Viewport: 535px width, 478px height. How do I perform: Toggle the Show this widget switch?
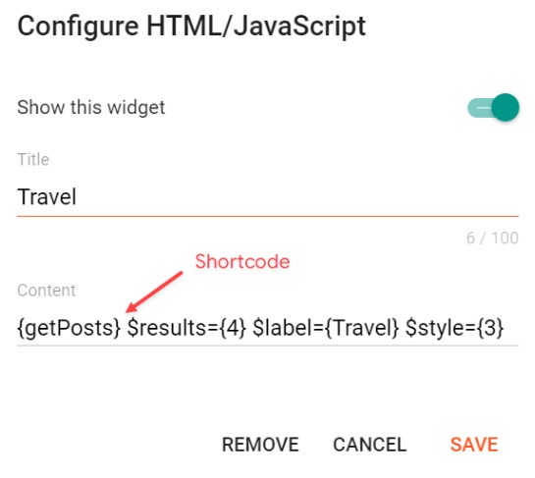click(x=493, y=107)
